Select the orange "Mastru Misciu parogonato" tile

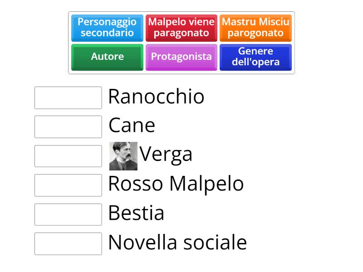point(255,28)
